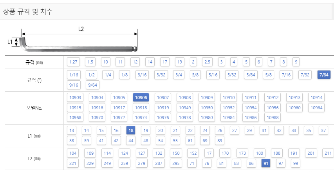Screen dimensions: 334x172
Task: Choose model number 10964
Action: tap(316, 108)
